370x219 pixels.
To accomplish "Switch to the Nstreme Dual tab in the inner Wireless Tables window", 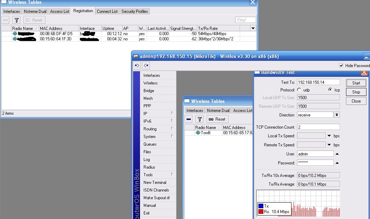I will 218,111.
